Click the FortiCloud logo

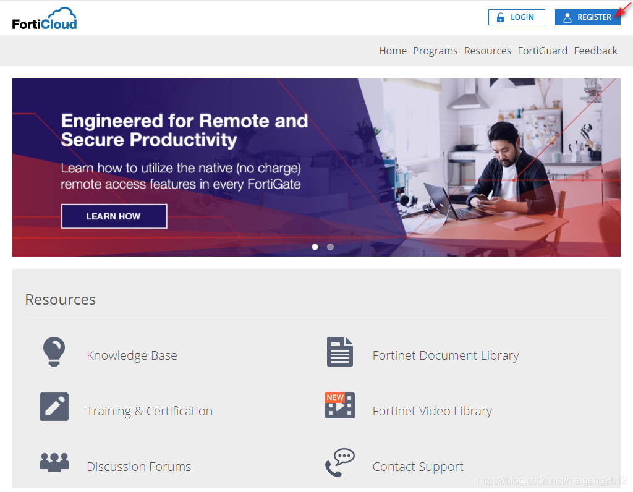[x=45, y=19]
